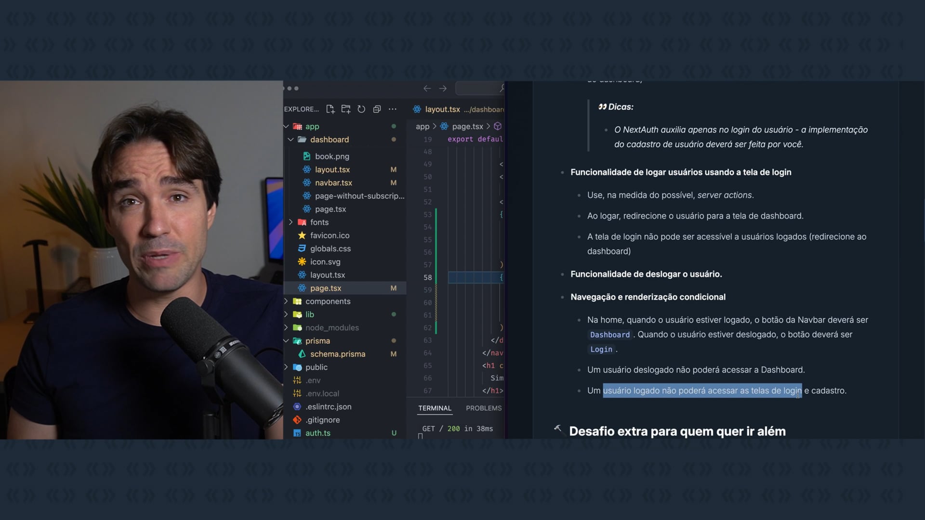Collapse all folders in Explorer

(377, 109)
